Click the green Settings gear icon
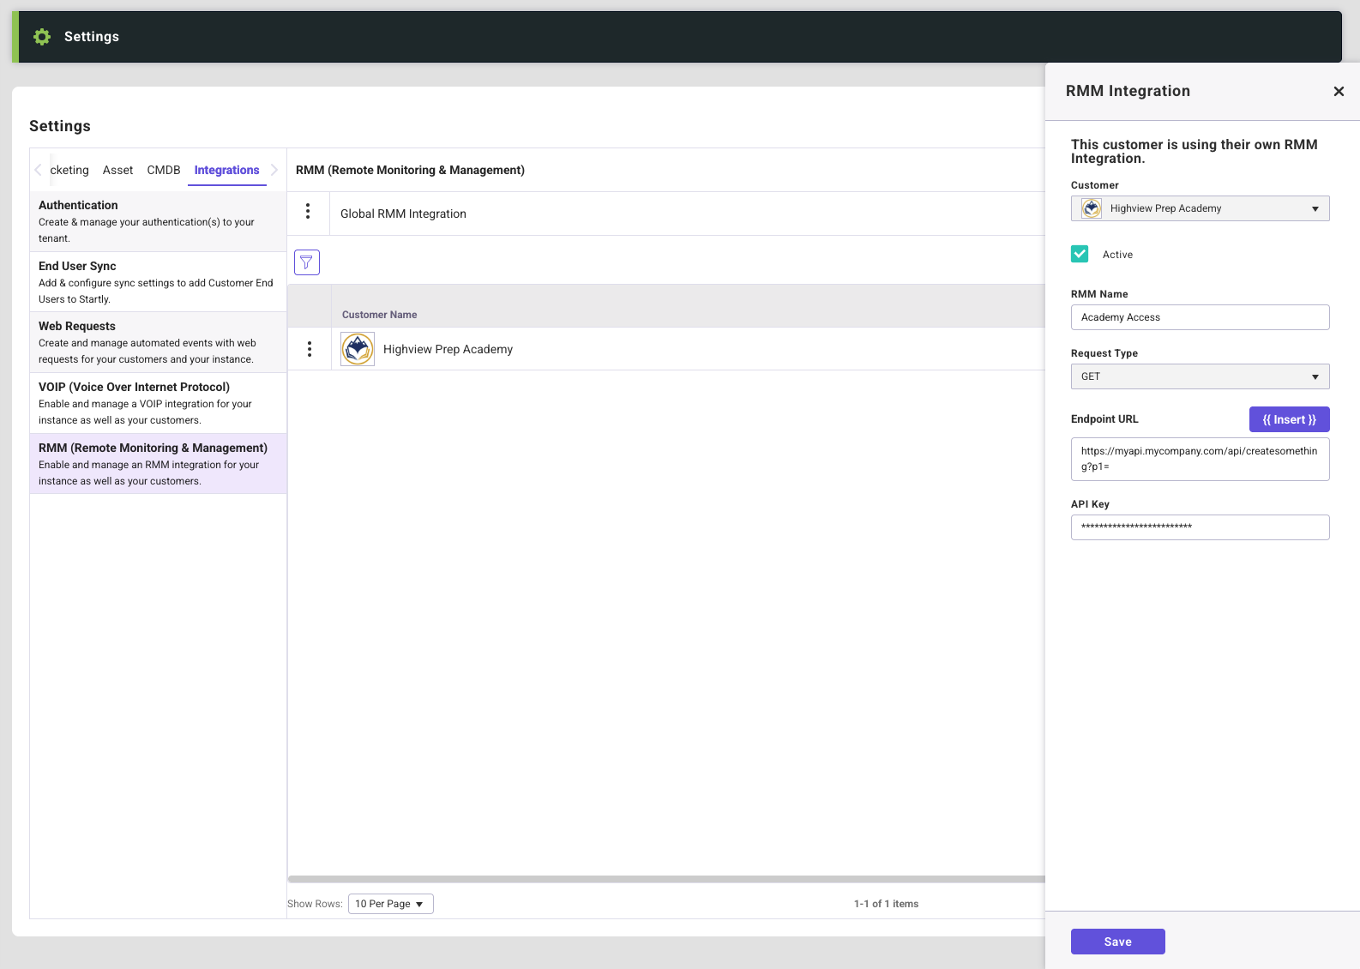 pyautogui.click(x=42, y=37)
